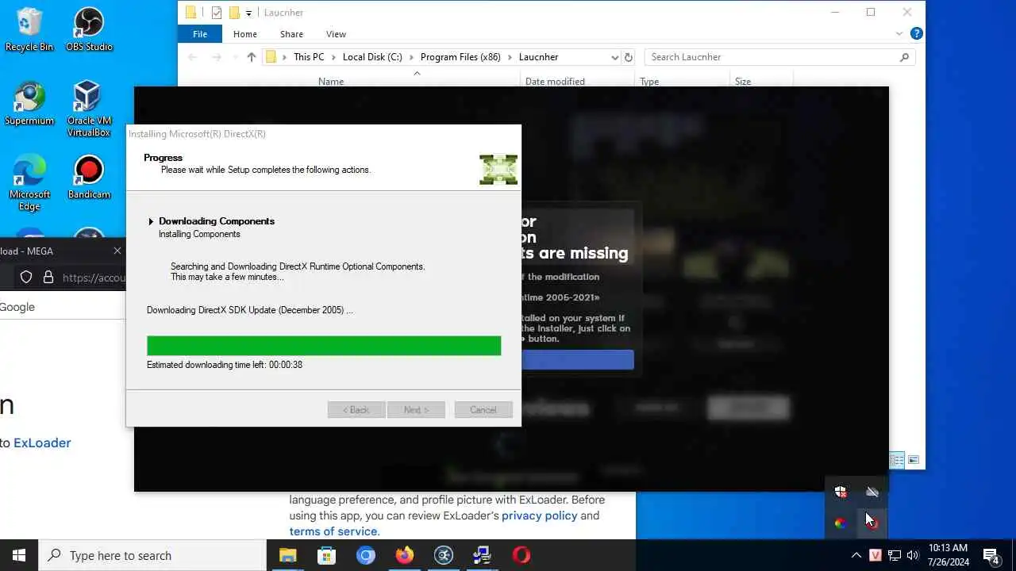Open the File tab in Explorer
Image resolution: width=1016 pixels, height=571 pixels.
[200, 34]
